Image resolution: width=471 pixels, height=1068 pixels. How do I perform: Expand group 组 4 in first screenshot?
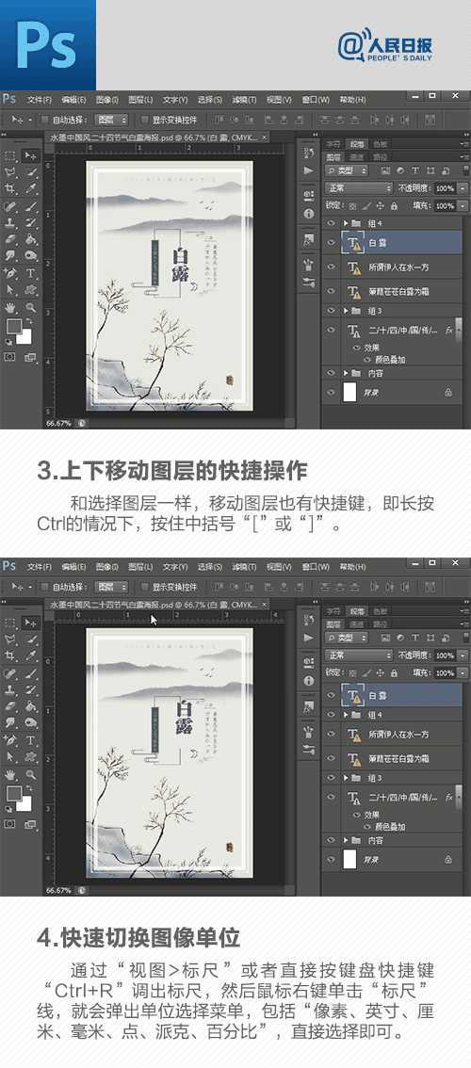tap(347, 223)
